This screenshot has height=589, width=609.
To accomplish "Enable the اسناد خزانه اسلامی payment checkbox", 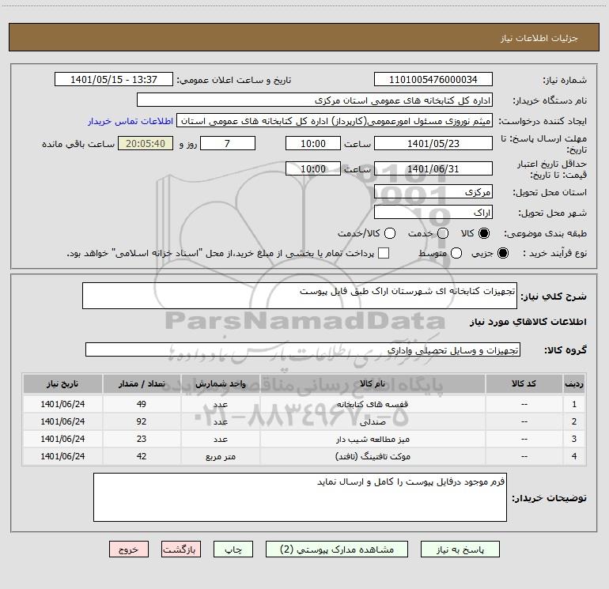I will [x=384, y=253].
